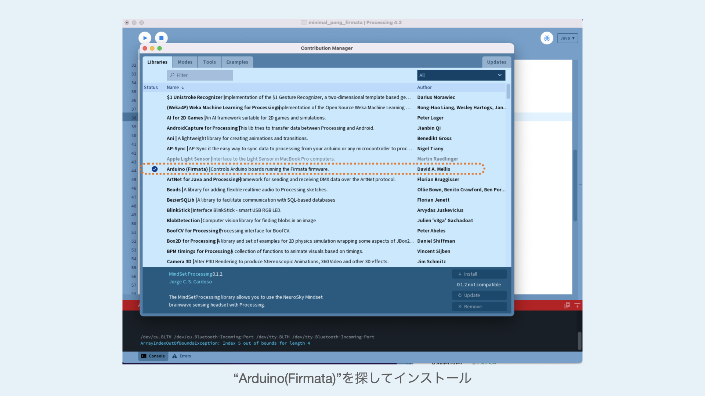Click the Install button
This screenshot has width=705, height=396.
[x=479, y=274]
